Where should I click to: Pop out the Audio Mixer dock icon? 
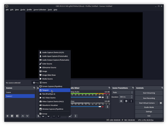click(109, 88)
